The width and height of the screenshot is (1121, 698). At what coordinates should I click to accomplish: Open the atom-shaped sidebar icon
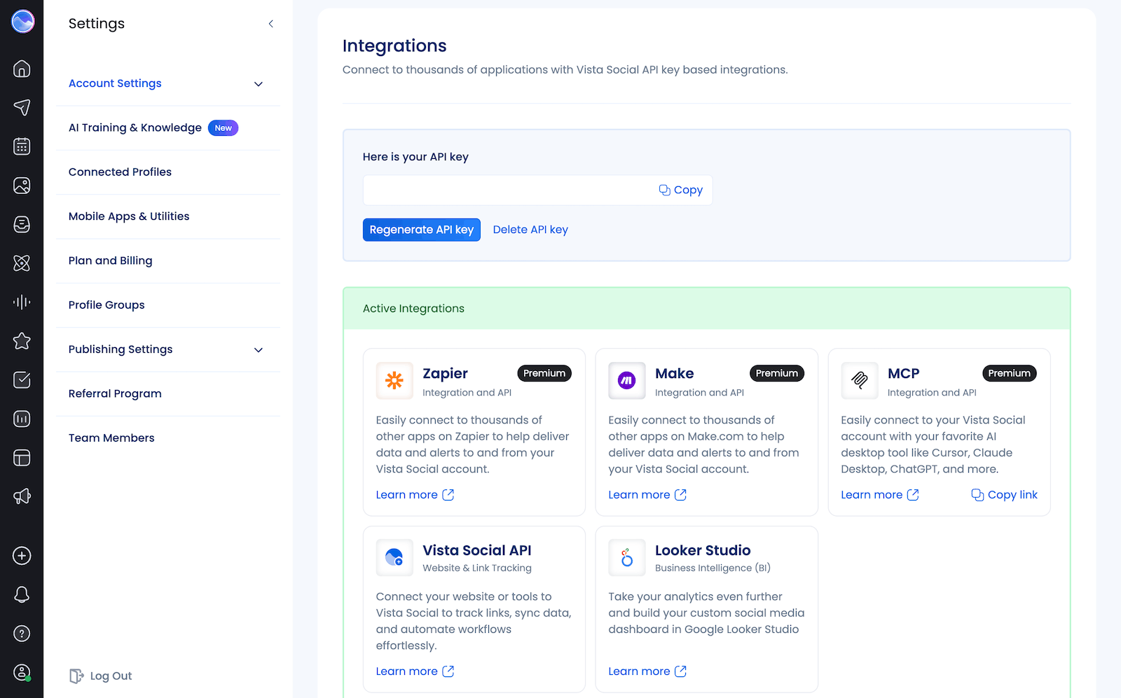click(x=22, y=263)
